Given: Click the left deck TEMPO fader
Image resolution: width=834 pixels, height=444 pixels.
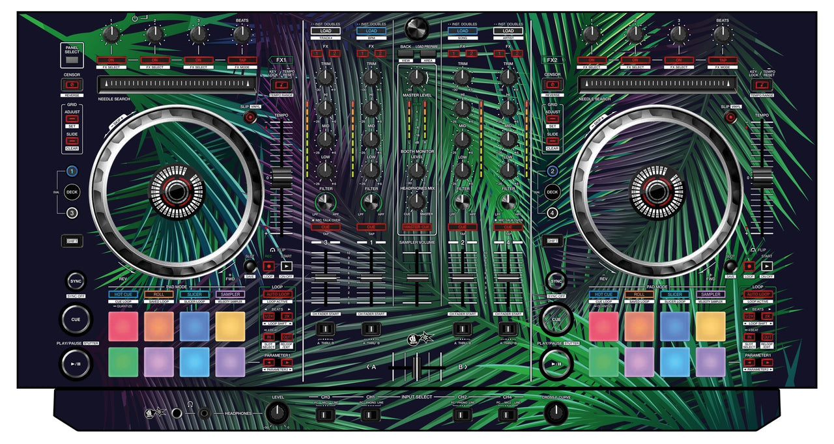Looking at the screenshot, I should [x=282, y=177].
